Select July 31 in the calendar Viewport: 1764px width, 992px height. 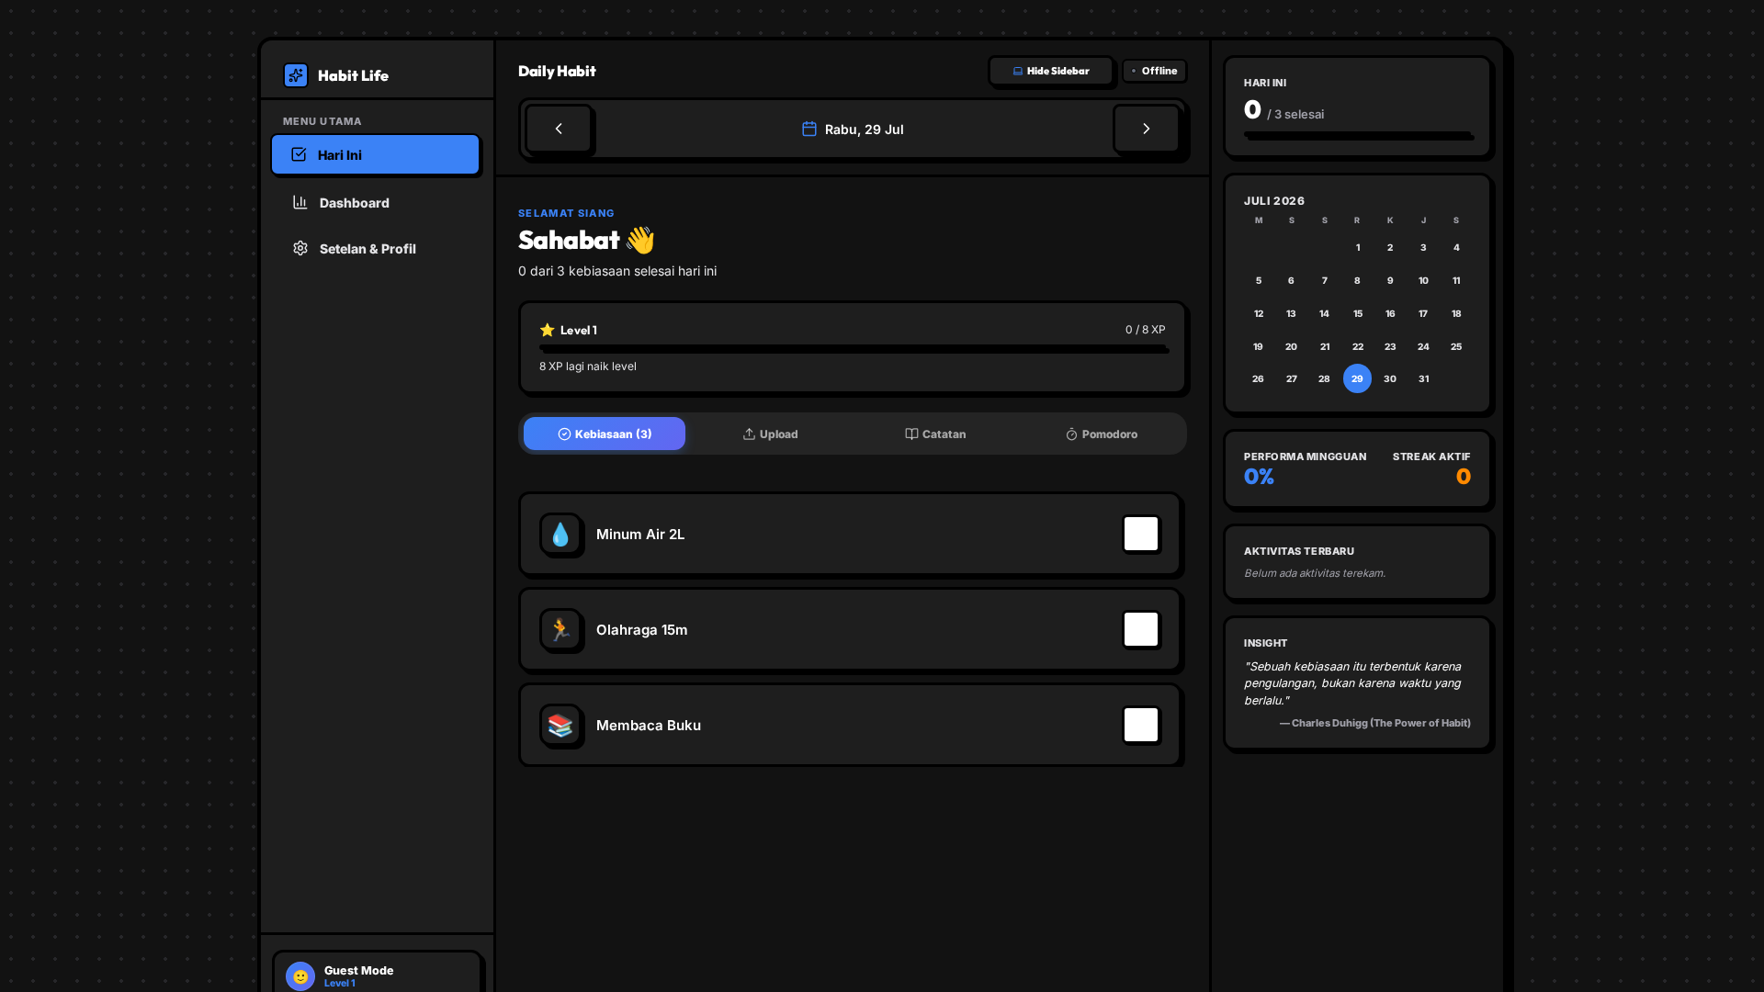point(1423,378)
